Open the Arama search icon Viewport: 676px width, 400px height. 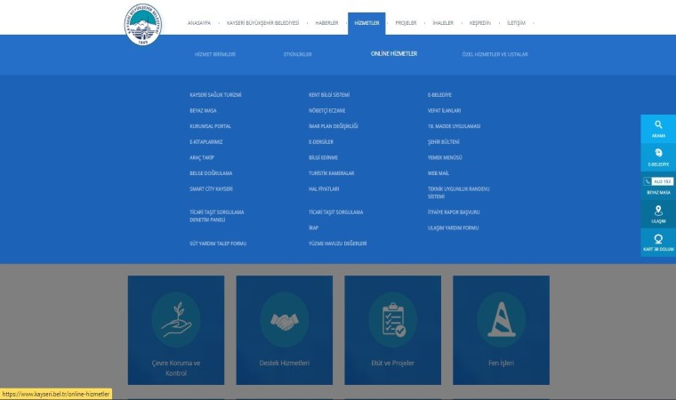click(658, 128)
